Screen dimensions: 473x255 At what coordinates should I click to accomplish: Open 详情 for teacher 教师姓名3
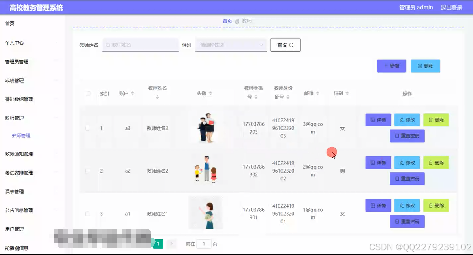point(378,120)
